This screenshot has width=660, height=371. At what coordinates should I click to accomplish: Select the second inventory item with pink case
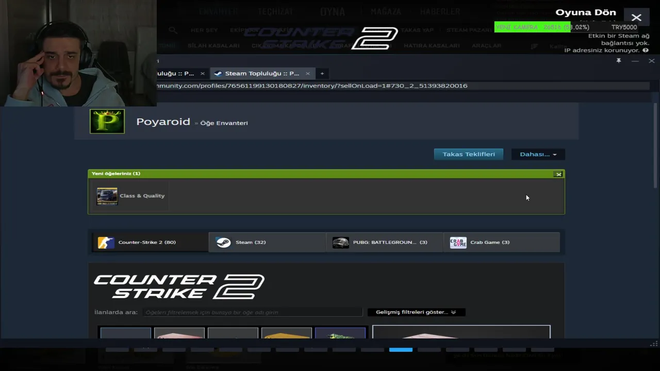(x=179, y=333)
